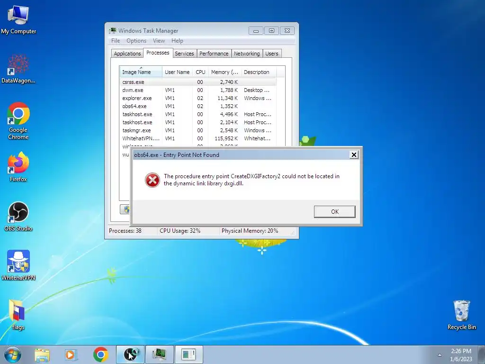Select the csrss.exe process row

198,82
